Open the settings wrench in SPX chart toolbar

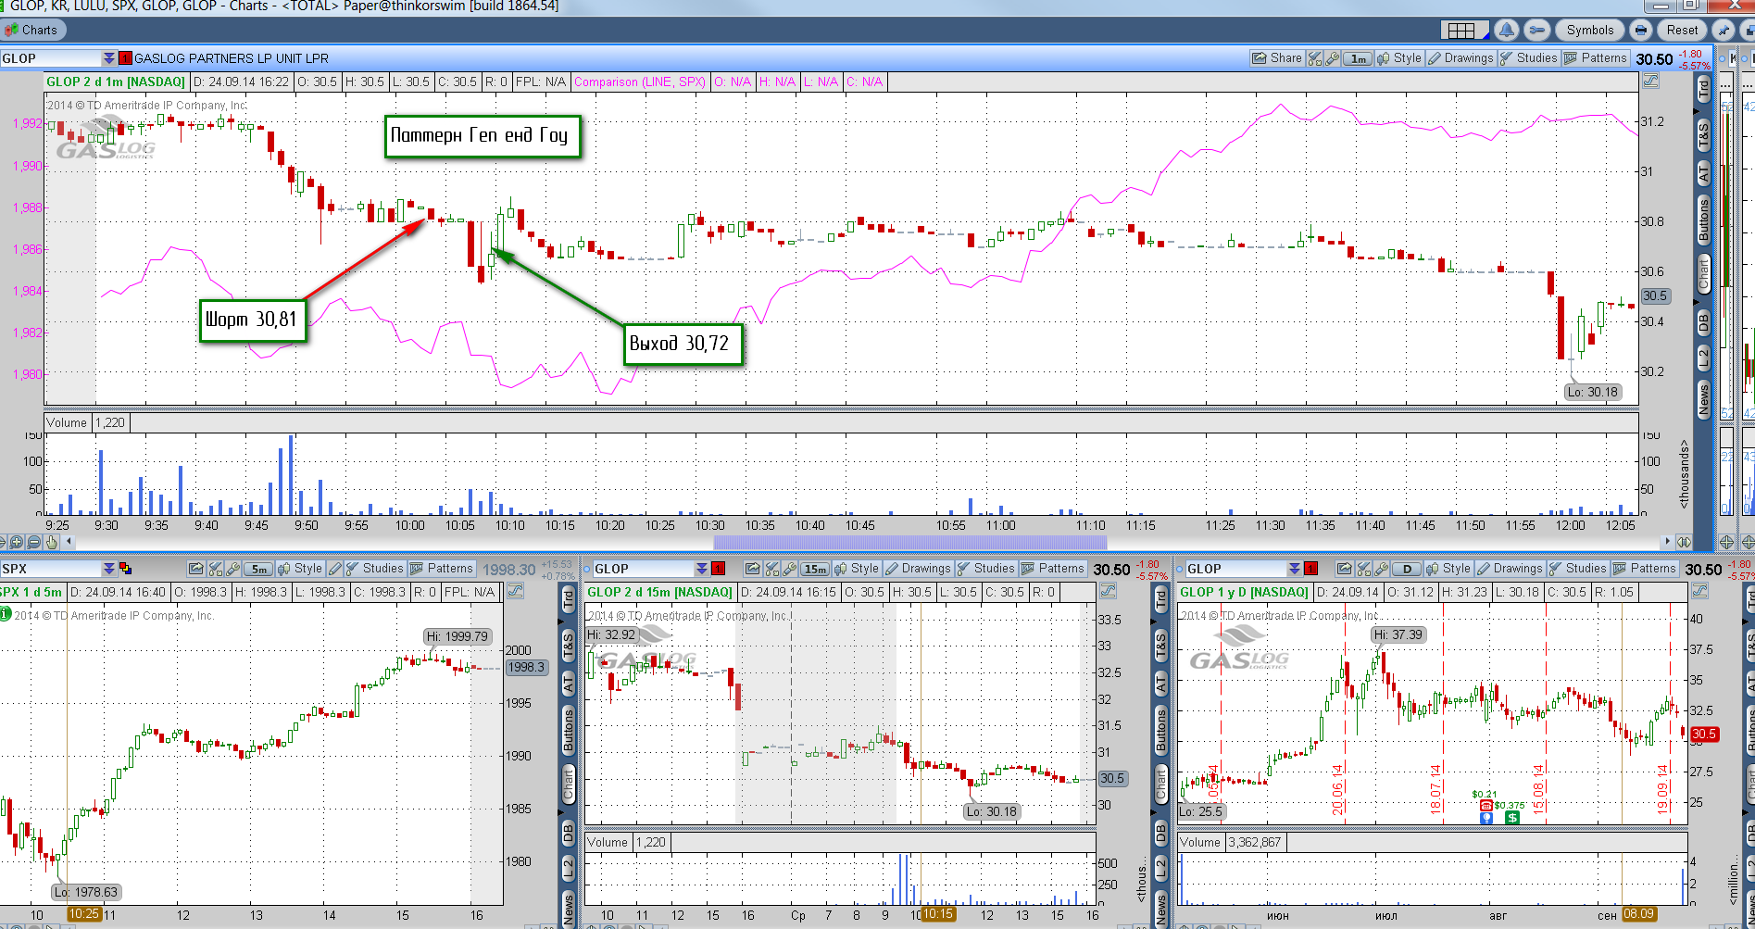point(232,569)
